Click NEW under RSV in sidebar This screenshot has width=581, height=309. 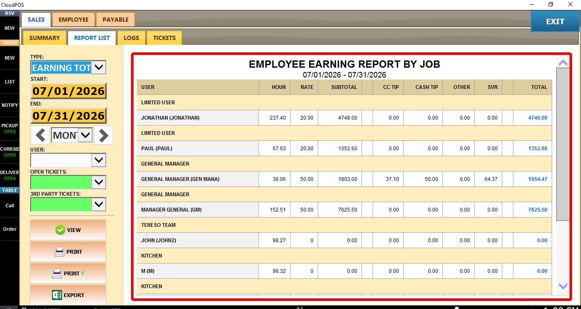[9, 28]
